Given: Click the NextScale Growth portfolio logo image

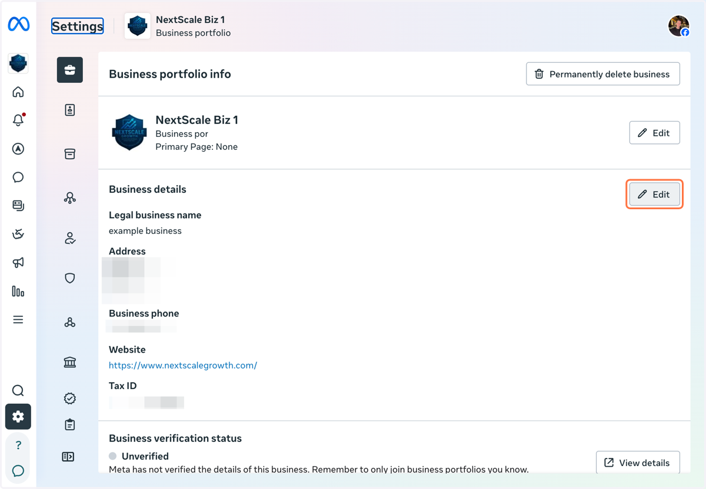Looking at the screenshot, I should [x=129, y=133].
